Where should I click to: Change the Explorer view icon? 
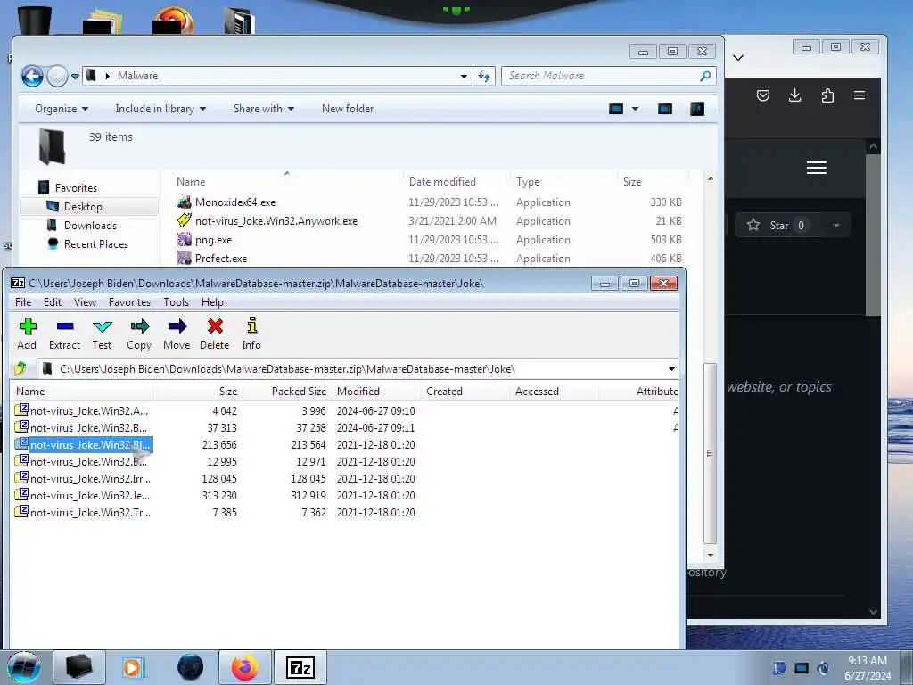pos(616,109)
